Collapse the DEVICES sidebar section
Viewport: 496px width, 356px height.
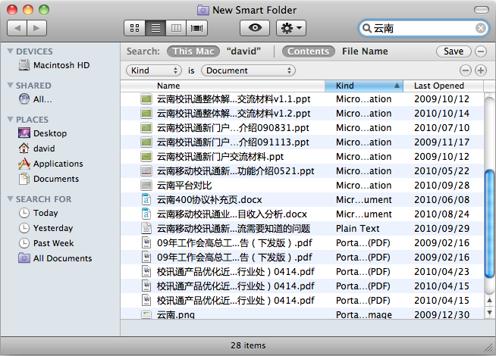click(10, 52)
